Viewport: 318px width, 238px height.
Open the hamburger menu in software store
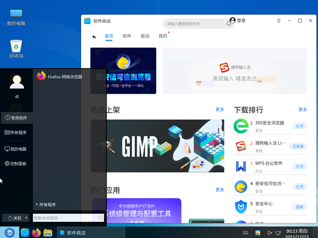tap(279, 21)
